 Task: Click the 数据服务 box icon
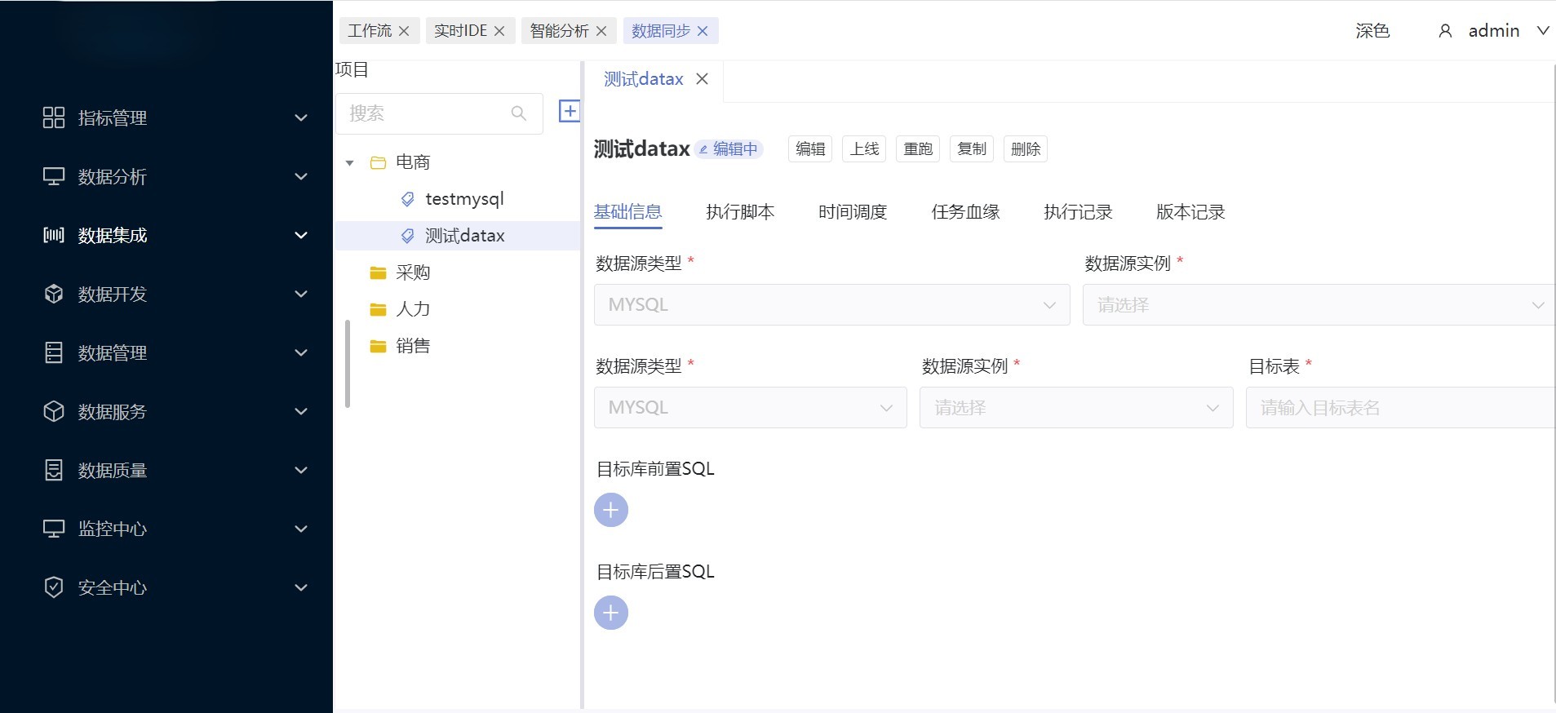tap(54, 411)
